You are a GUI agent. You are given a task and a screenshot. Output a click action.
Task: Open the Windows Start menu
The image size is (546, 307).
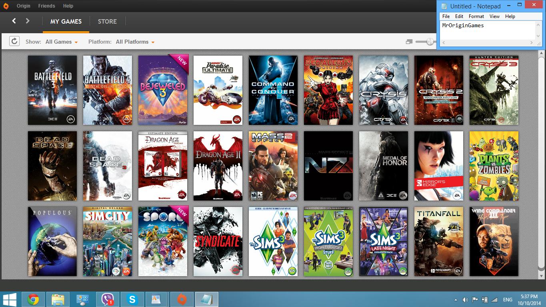coord(10,299)
